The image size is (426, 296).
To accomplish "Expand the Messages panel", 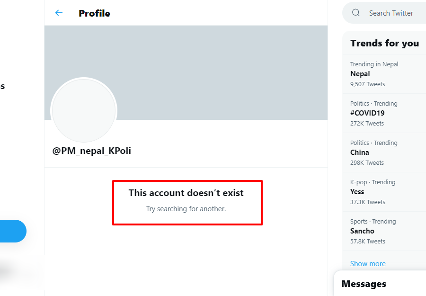I will coord(364,284).
